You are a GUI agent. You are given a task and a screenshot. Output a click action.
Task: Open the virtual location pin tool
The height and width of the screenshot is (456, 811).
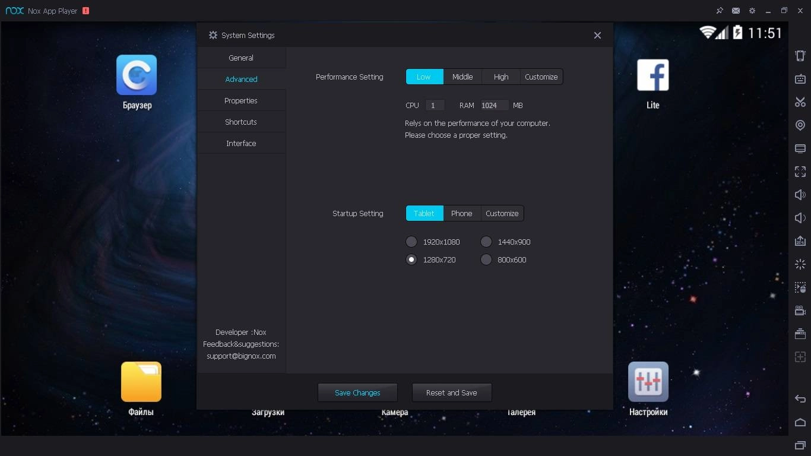coord(800,125)
